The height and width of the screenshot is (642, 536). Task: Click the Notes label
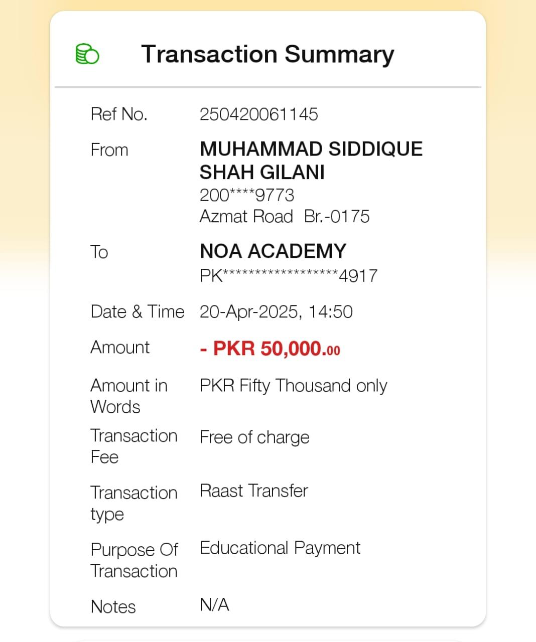coord(113,607)
